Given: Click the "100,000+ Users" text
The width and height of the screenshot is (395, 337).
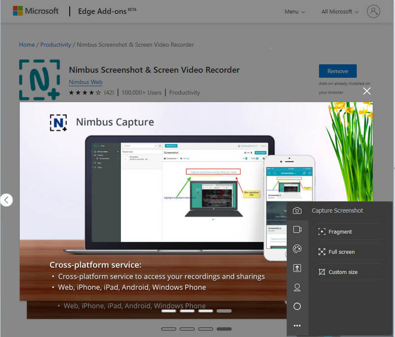Looking at the screenshot, I should (142, 92).
